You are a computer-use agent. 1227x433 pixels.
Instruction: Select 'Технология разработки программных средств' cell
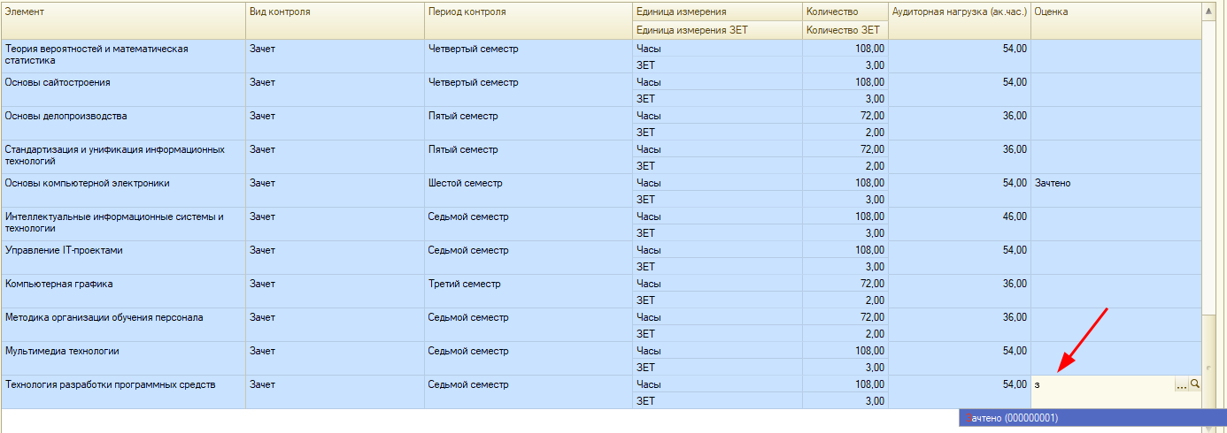click(111, 384)
